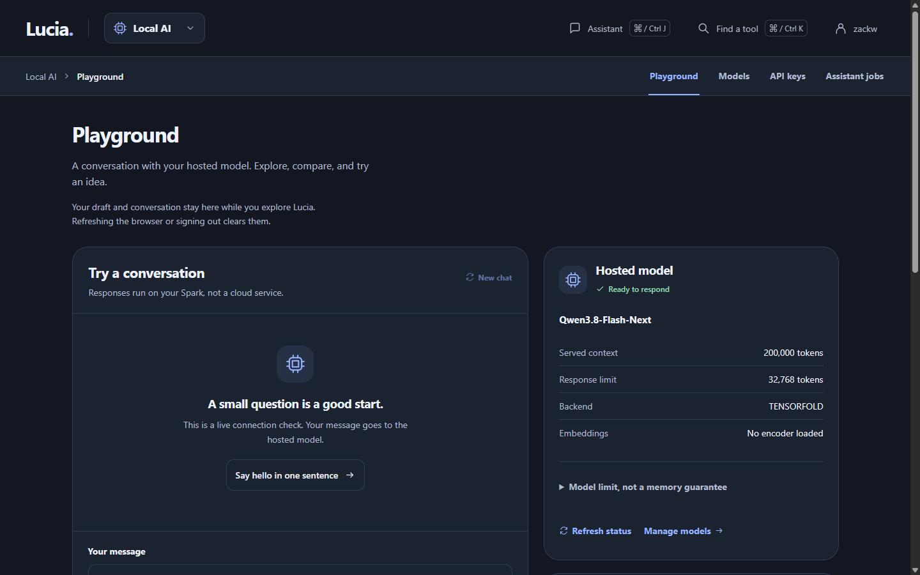Click the Find a tool search
This screenshot has height=575, width=920.
(x=752, y=29)
